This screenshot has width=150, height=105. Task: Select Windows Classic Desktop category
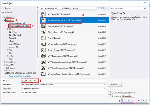click(20, 26)
